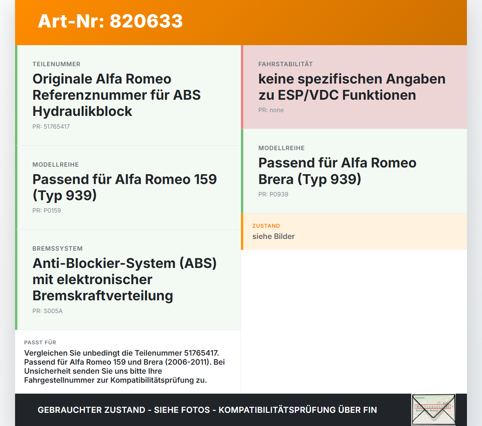Click the Fahrstabilität ESP/VDC card
Viewport: 482px width, 426px height.
point(354,87)
